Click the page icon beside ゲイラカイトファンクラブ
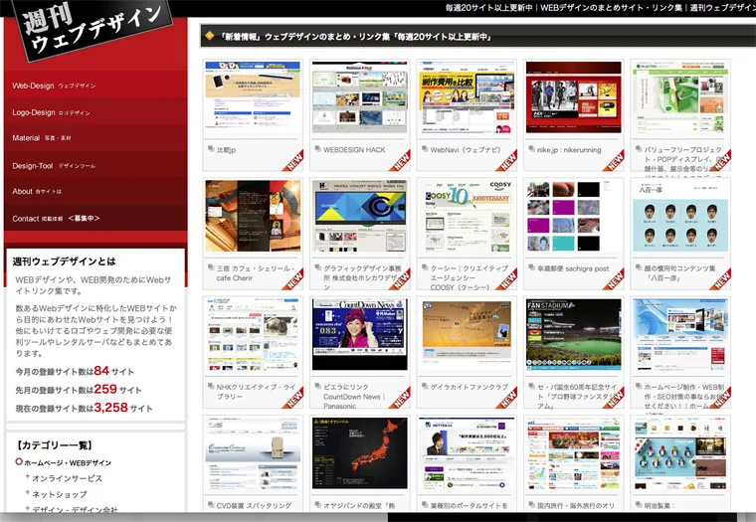Viewport: 756px width, 522px height. [425, 386]
